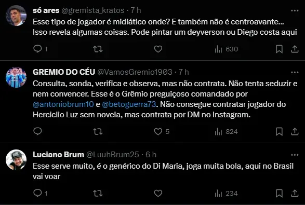The image size is (305, 205).
Task: Bookmark the Luciano Brum tweet
Action: (x=279, y=194)
